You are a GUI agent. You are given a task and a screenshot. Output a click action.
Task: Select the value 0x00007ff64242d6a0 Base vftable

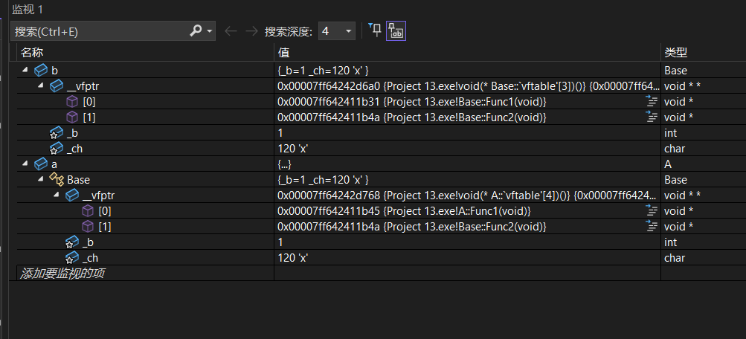coord(468,86)
